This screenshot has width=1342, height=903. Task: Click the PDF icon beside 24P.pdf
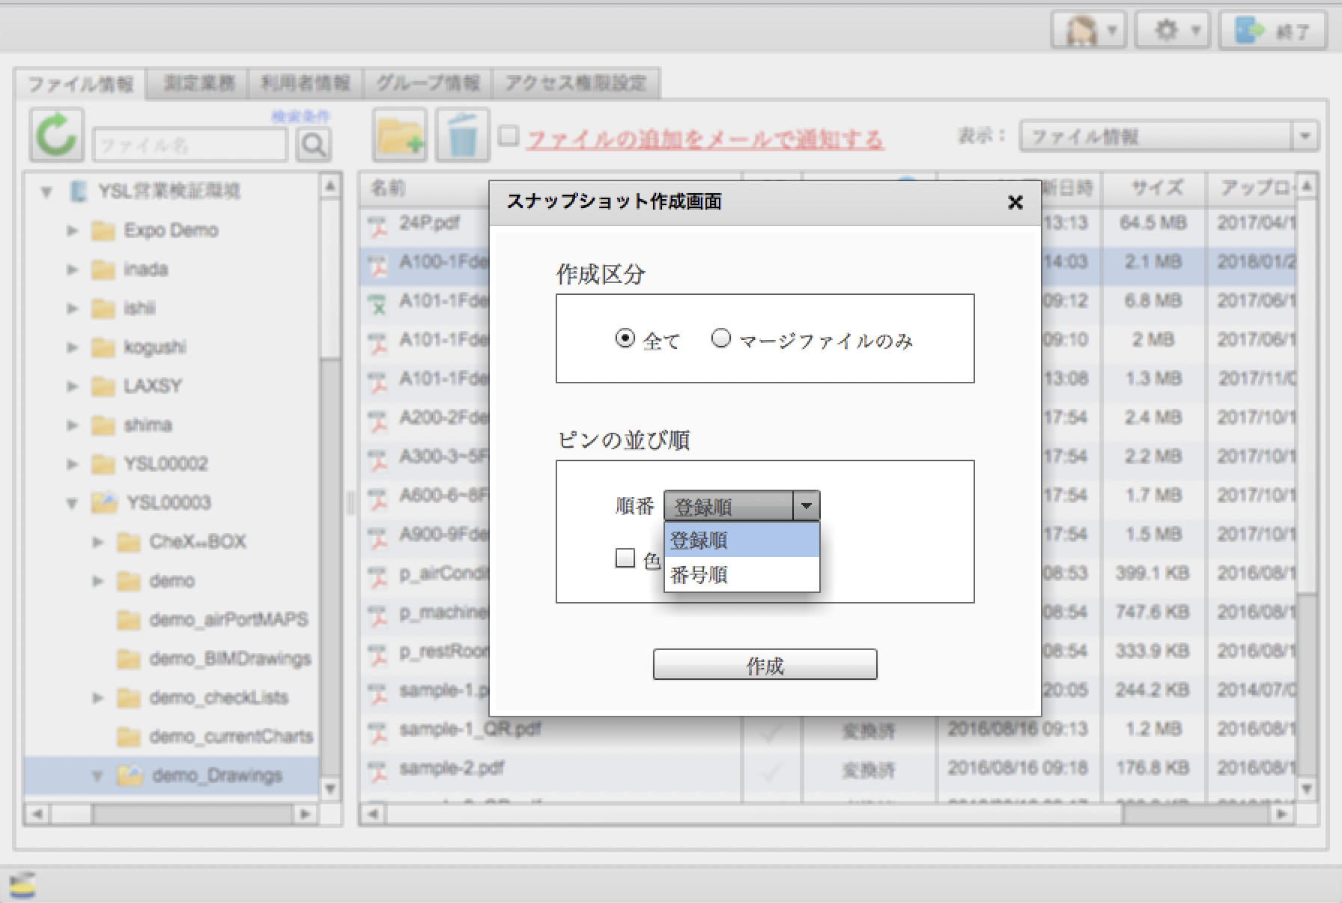point(379,224)
